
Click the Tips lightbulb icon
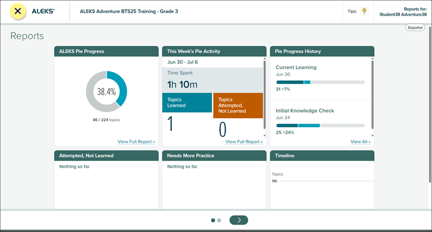coord(364,11)
